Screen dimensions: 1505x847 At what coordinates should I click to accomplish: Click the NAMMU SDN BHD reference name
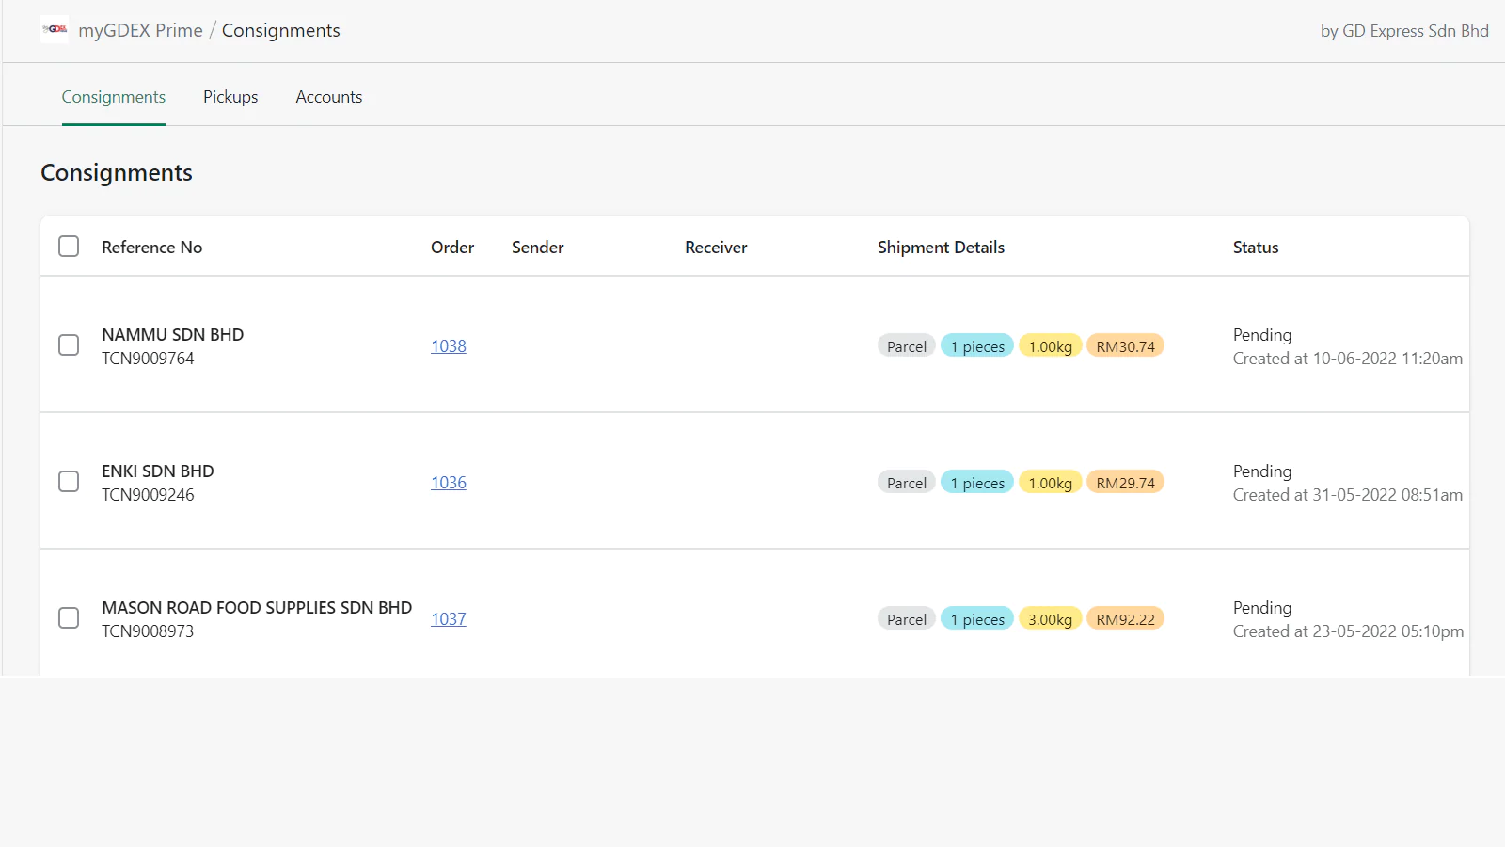(173, 335)
